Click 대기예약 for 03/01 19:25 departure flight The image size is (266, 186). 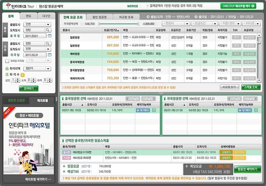[x=143, y=110]
